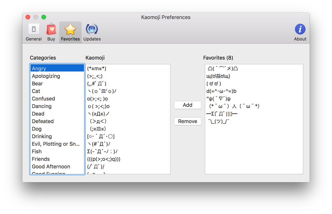Select the ヽ(ｏ`皿′ｏ)ﾉ kaomoji
The width and height of the screenshot is (332, 214).
click(x=128, y=91)
